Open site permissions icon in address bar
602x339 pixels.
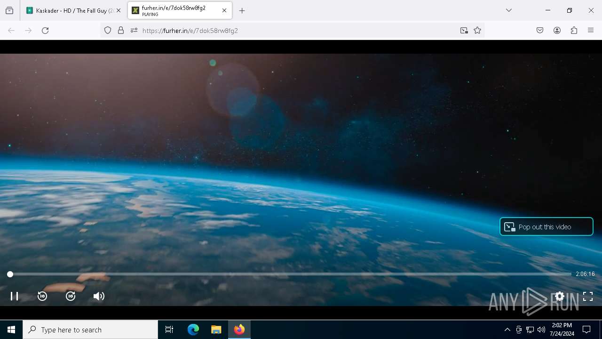tap(134, 31)
